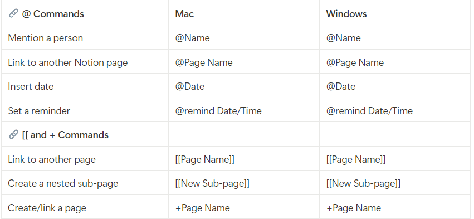Select the Windows [[Page Name]] cell

[395, 159]
